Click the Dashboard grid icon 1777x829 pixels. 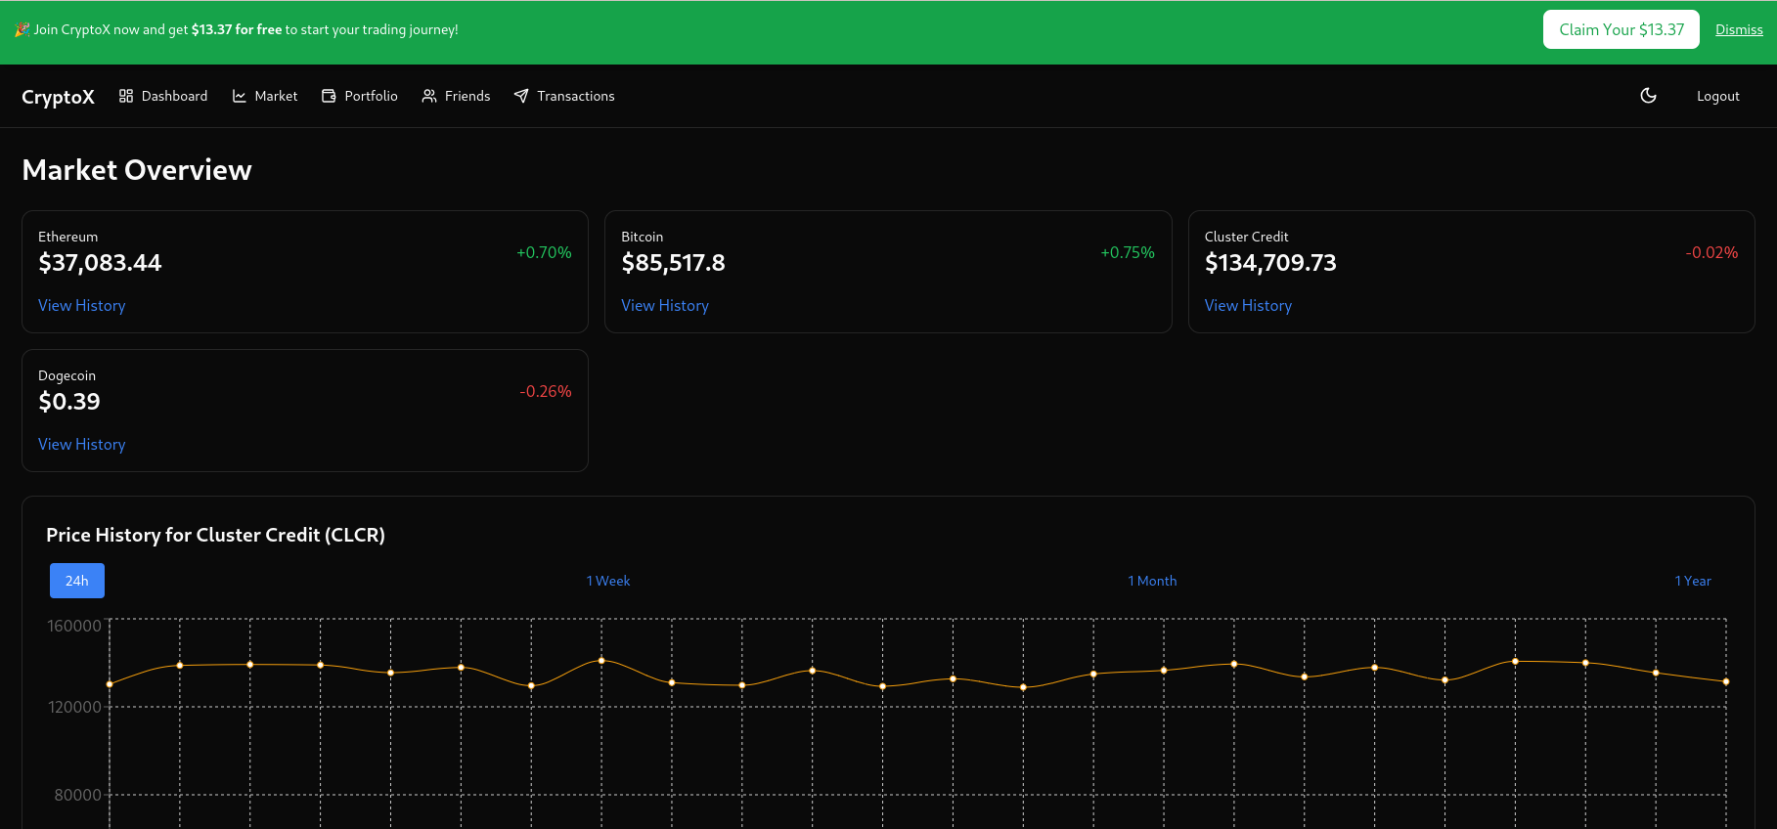click(x=126, y=96)
